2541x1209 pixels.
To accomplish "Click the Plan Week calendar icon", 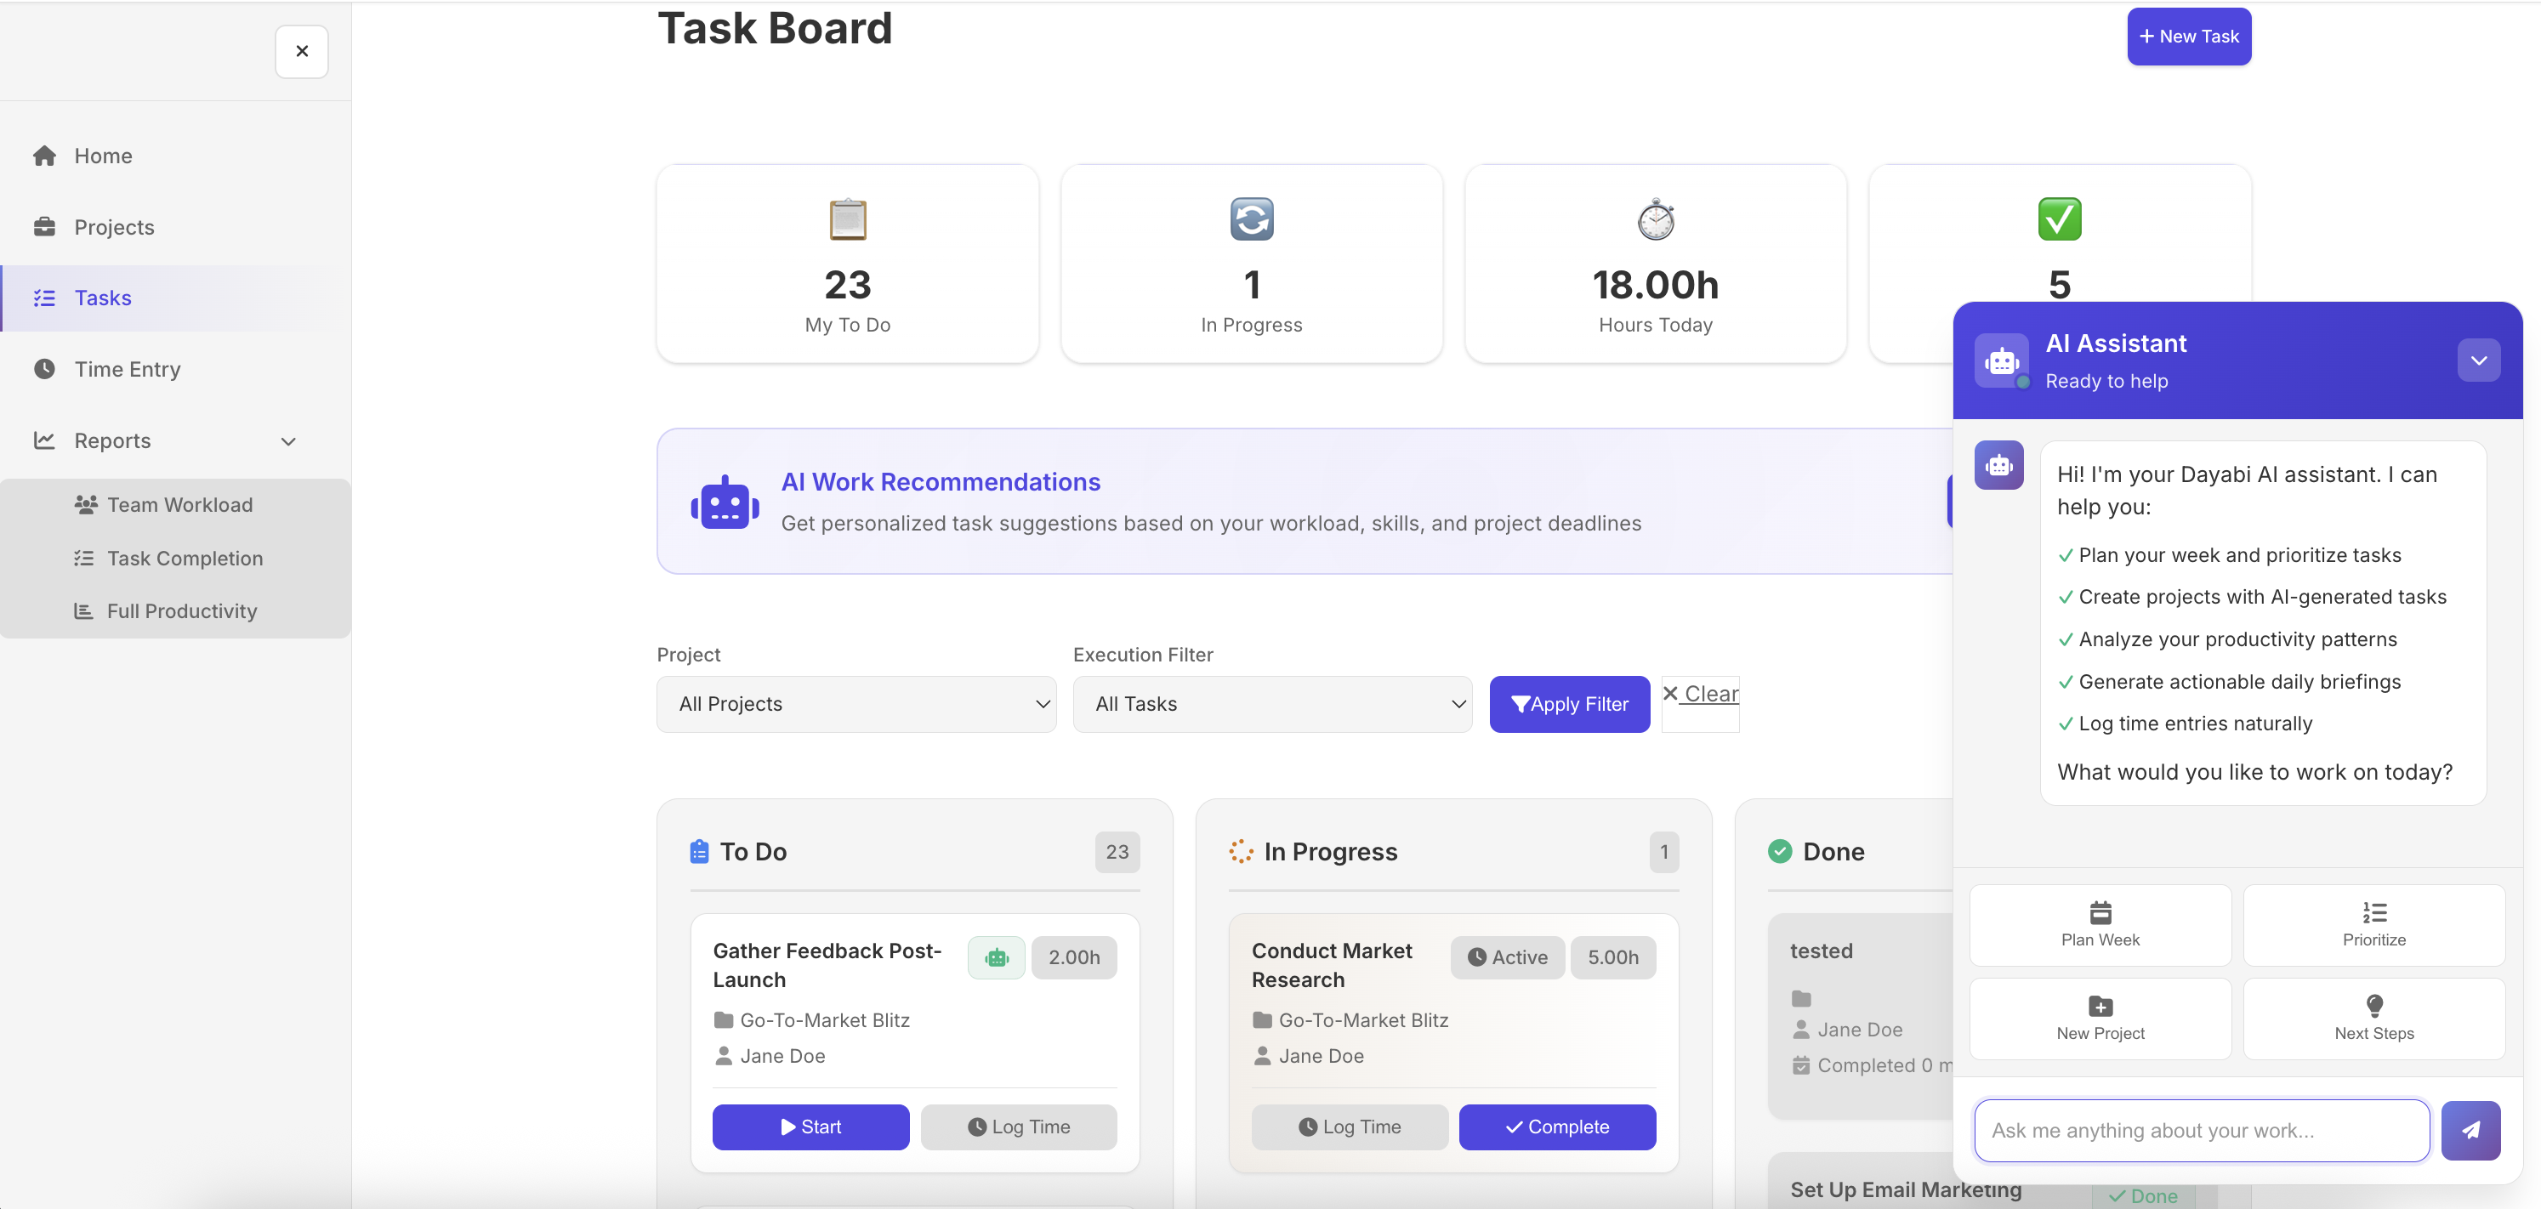I will pos(2100,911).
